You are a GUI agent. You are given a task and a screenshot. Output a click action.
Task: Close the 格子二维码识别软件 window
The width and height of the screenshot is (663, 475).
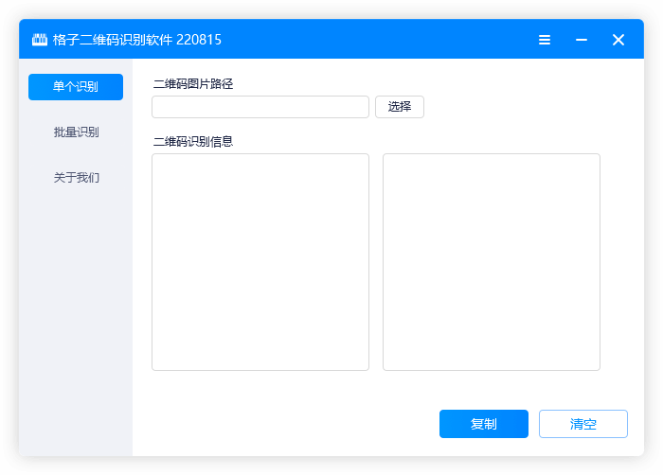[x=618, y=40]
